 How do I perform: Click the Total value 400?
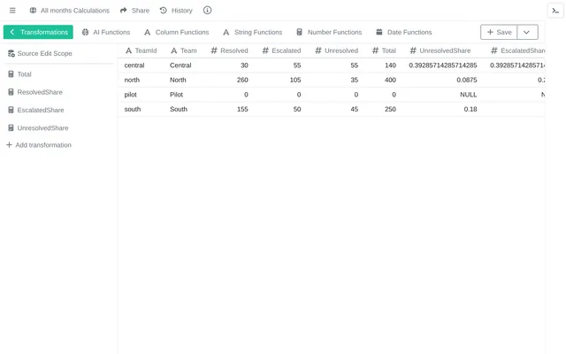tap(390, 80)
